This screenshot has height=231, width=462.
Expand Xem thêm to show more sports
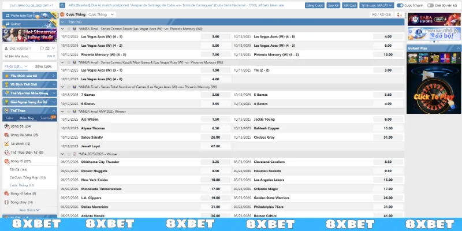(x=29, y=210)
